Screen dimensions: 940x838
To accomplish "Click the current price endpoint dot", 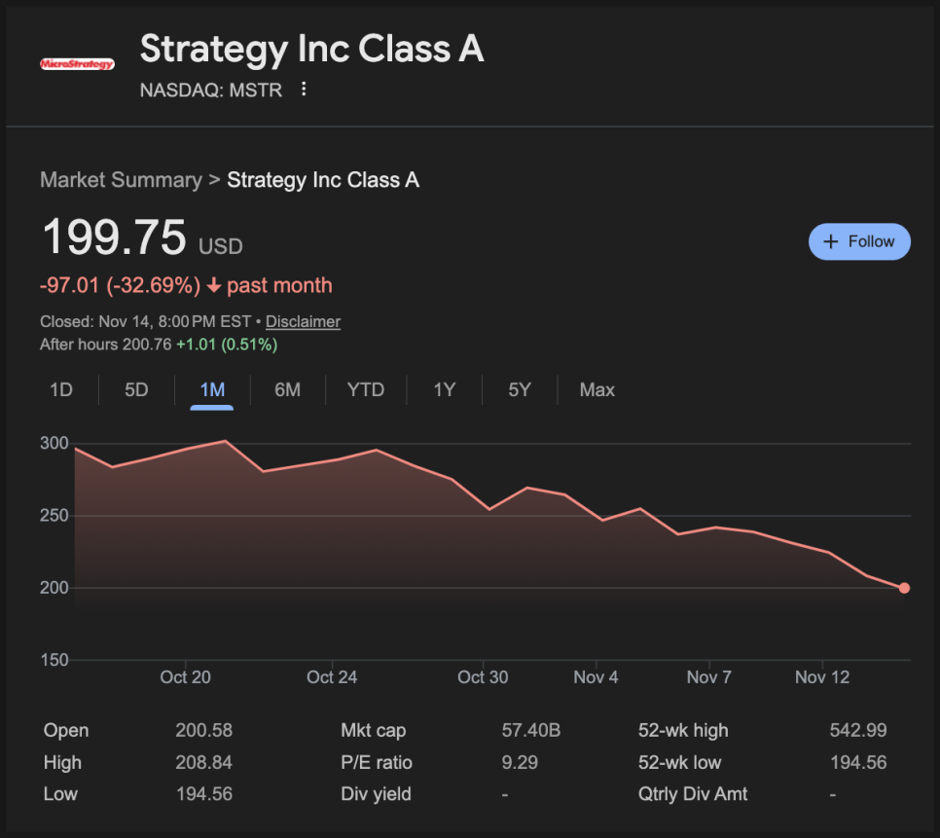I will click(x=904, y=588).
